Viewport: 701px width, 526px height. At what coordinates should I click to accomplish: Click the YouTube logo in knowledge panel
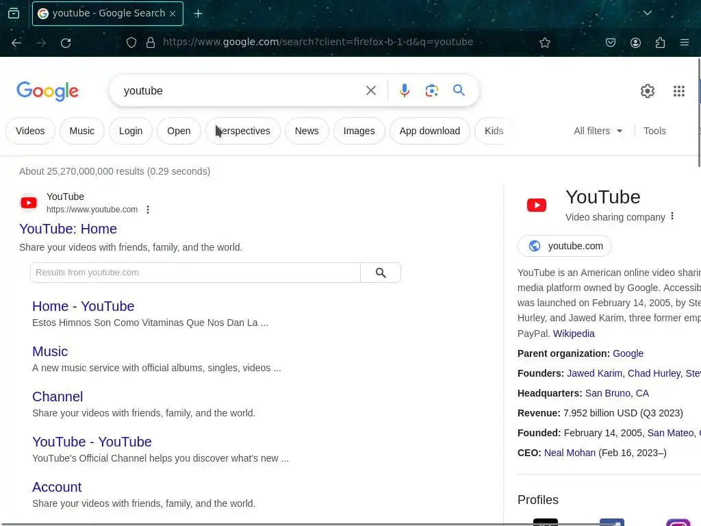pyautogui.click(x=537, y=205)
